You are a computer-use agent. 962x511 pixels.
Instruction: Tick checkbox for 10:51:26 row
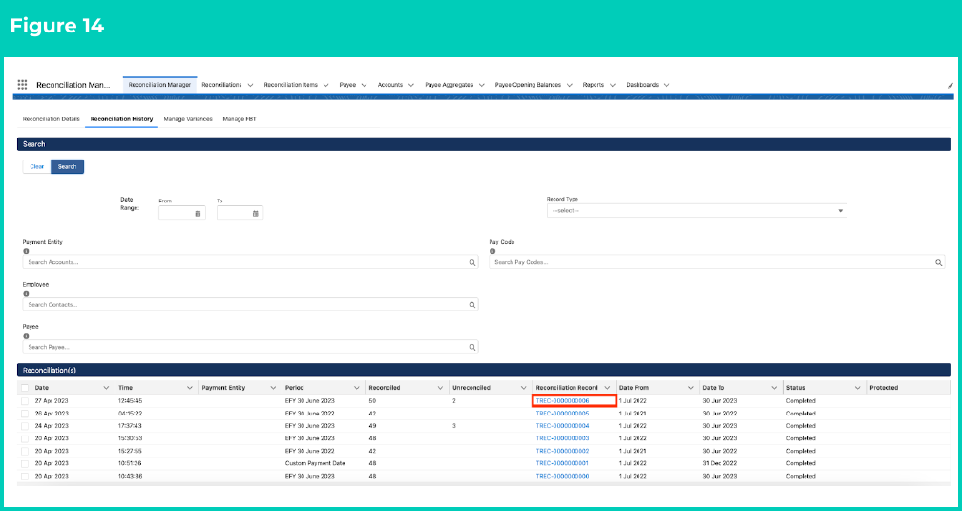pyautogui.click(x=25, y=463)
